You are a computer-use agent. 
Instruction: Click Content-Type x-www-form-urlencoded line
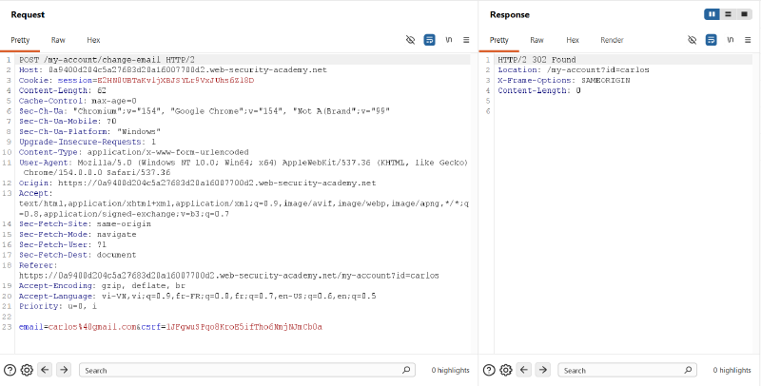tap(133, 152)
